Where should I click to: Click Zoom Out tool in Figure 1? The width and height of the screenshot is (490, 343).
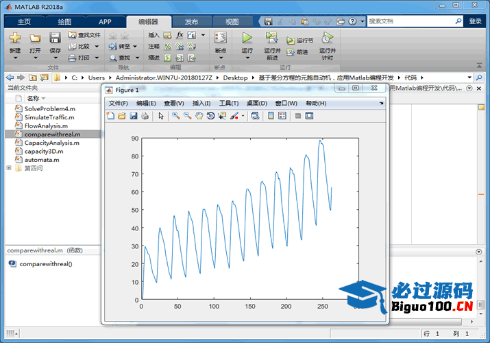click(x=188, y=116)
